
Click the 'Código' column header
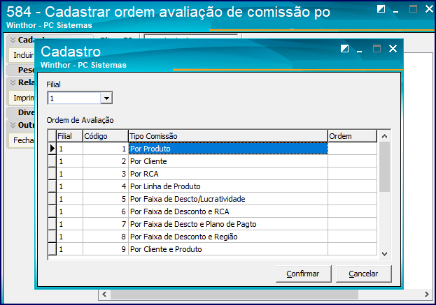[106, 136]
